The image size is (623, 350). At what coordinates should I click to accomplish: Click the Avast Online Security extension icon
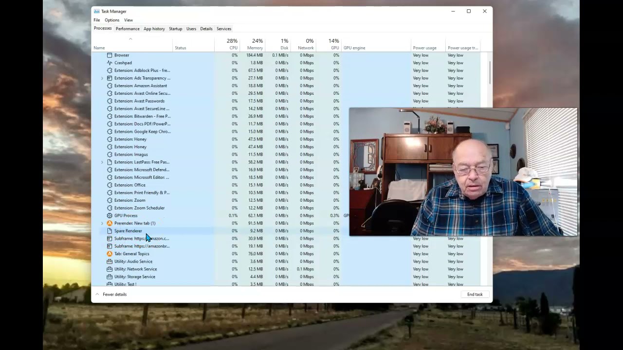(110, 93)
